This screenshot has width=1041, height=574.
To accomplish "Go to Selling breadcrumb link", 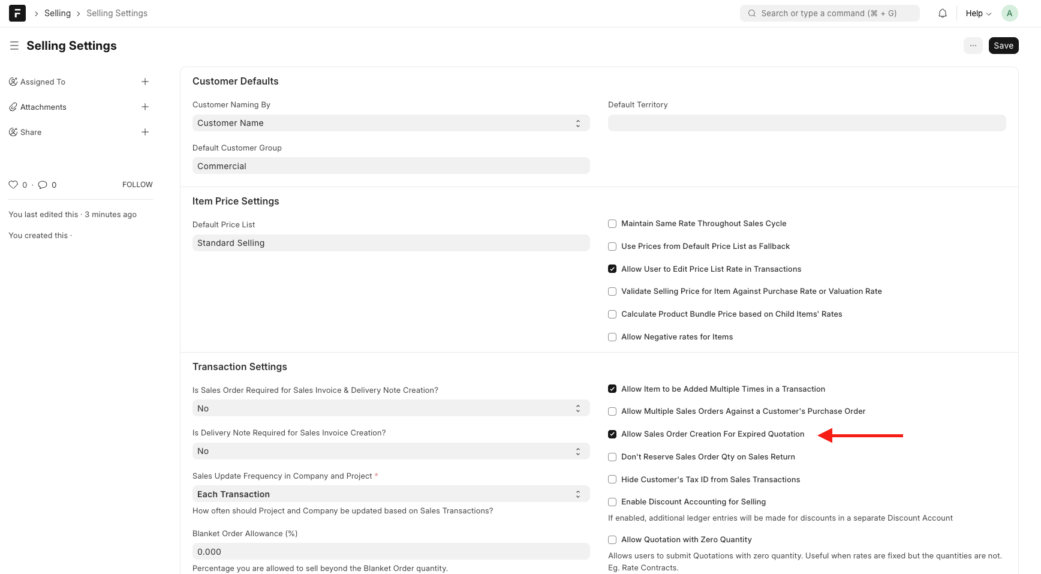I will pos(58,13).
